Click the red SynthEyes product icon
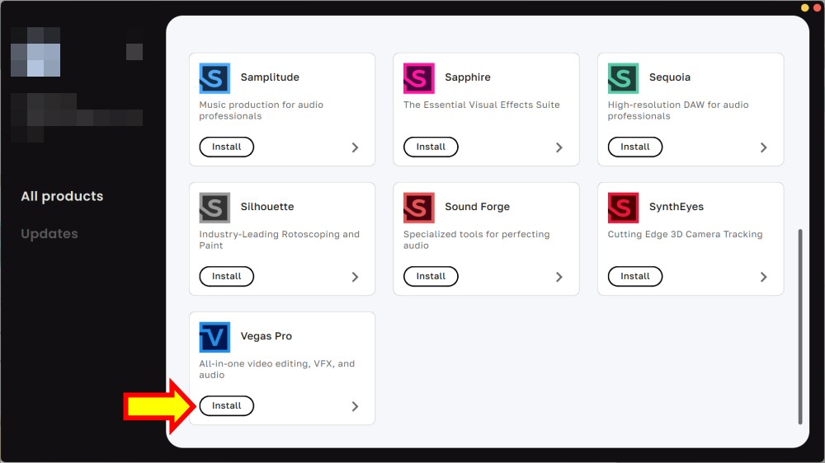 pos(623,208)
